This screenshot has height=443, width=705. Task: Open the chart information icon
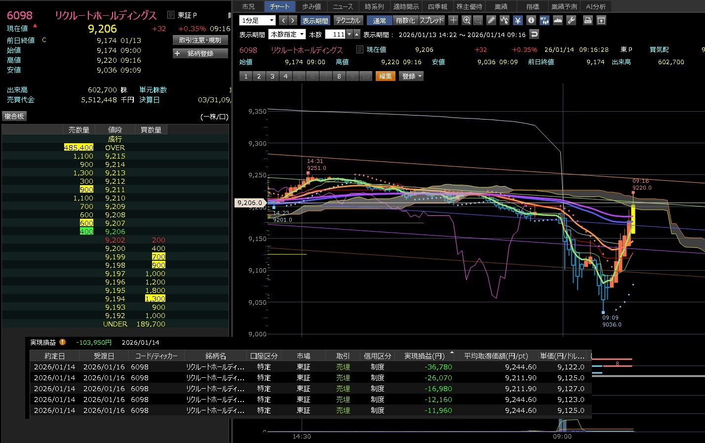(531, 20)
